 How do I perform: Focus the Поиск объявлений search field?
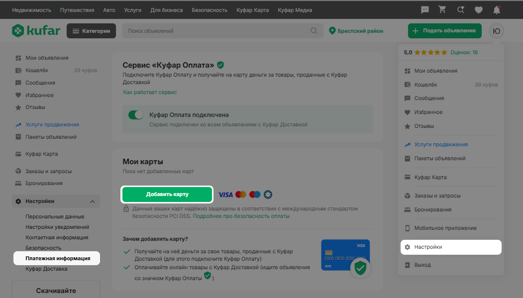(222, 31)
